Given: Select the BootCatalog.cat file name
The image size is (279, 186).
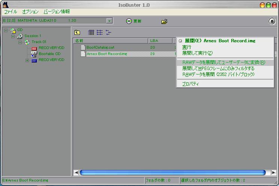Looking at the screenshot, I should [x=100, y=48].
